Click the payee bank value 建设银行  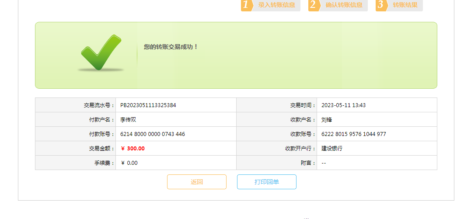pos(332,149)
